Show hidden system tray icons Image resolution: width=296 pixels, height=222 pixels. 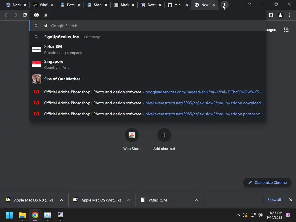point(238,215)
